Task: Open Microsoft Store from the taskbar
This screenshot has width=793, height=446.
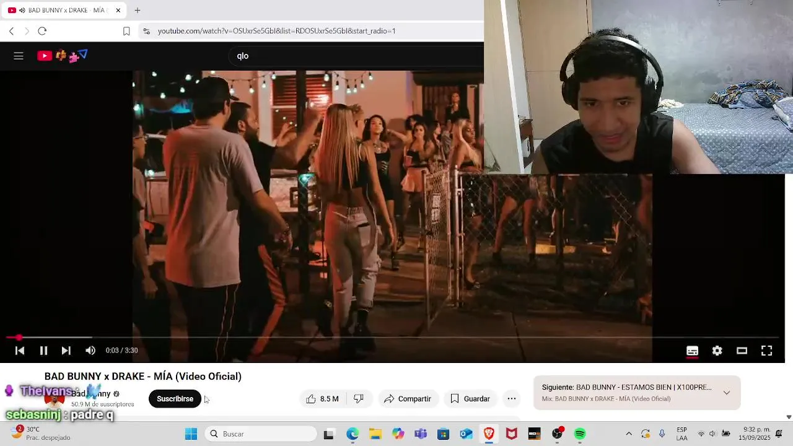Action: tap(443, 434)
